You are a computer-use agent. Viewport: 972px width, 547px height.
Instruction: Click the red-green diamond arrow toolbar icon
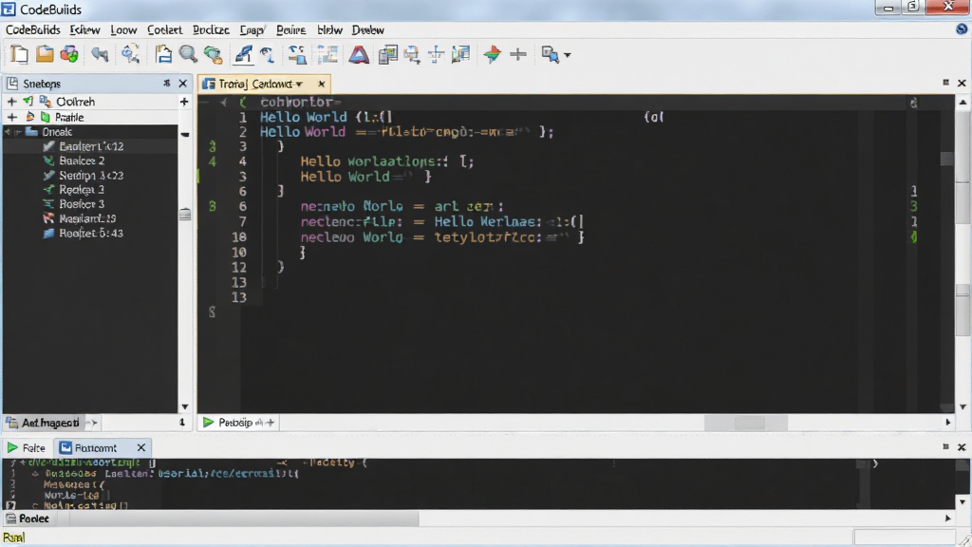point(493,54)
